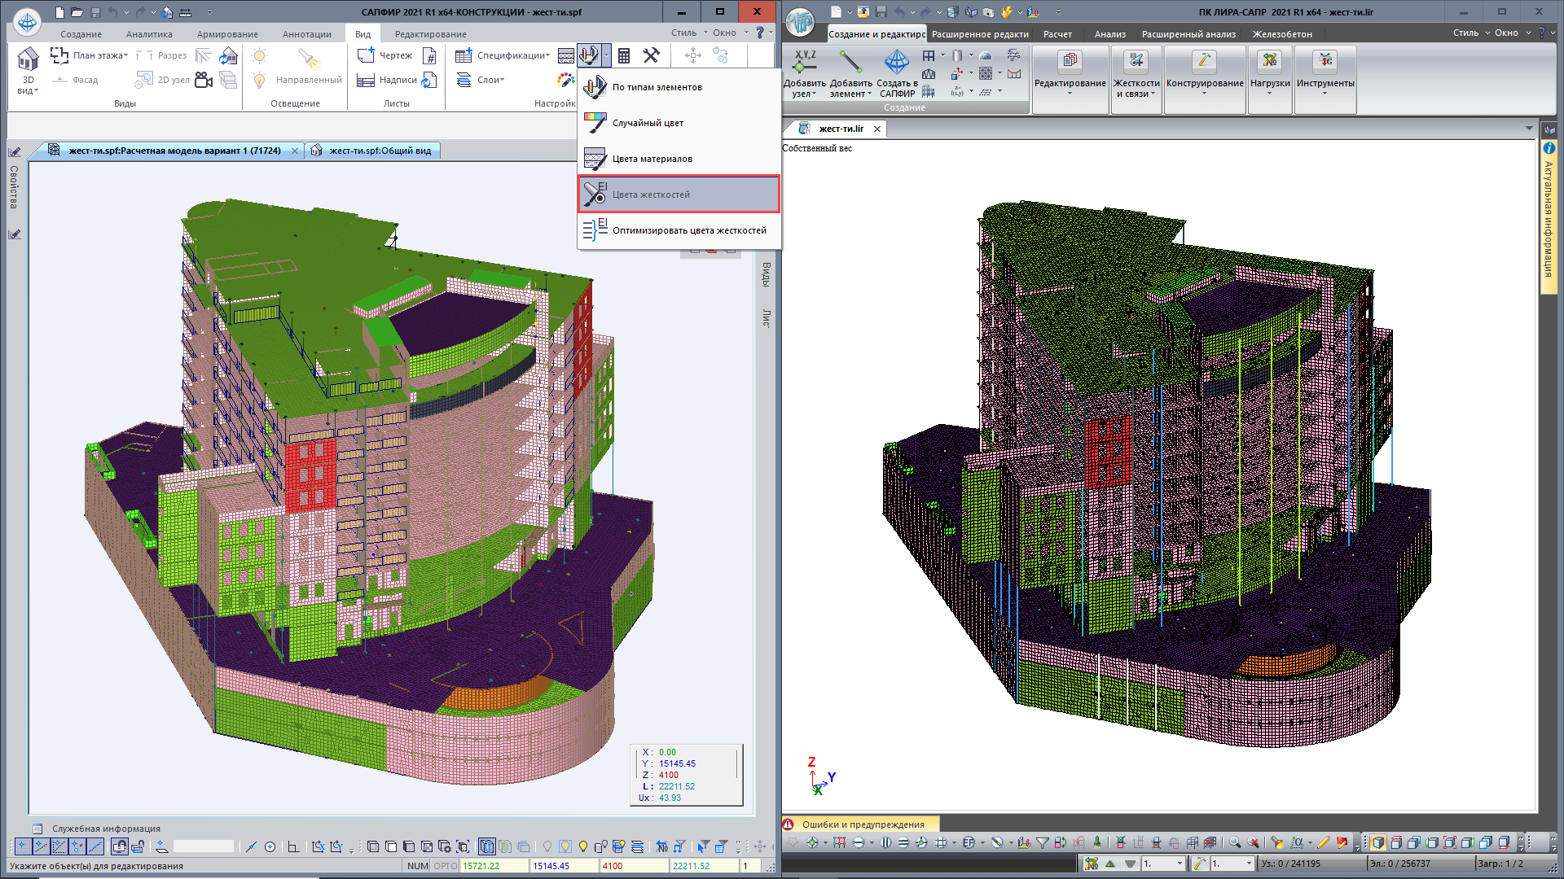Toggle the yellow light bulb visibility icon

[x=583, y=846]
